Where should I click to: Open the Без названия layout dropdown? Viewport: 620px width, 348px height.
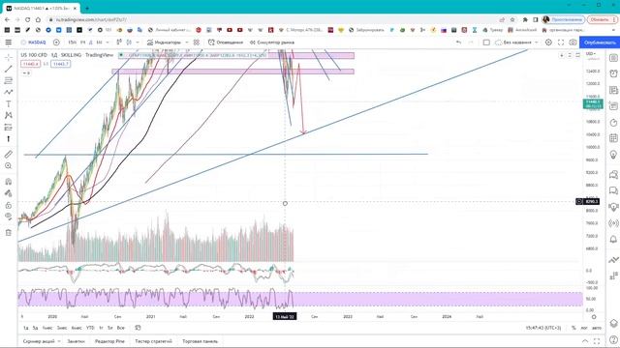(516, 43)
